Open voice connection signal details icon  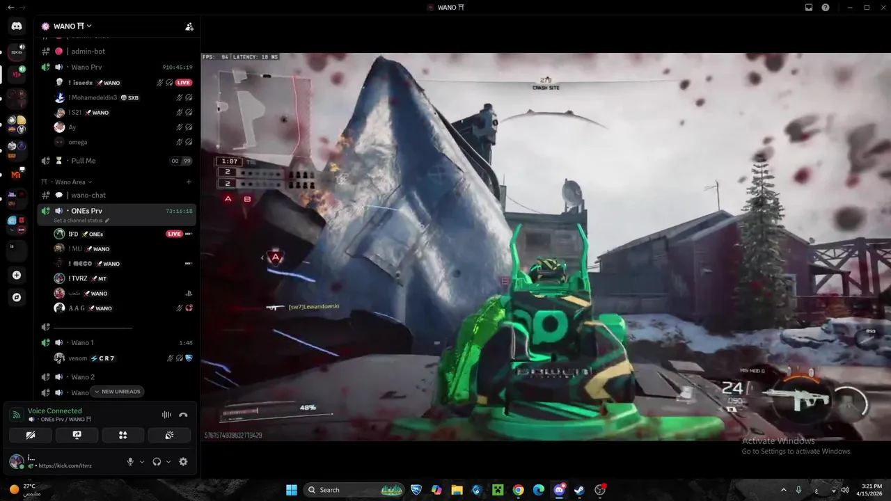click(x=17, y=415)
